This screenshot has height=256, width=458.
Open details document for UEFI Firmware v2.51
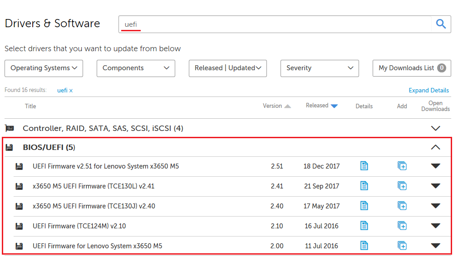point(364,166)
